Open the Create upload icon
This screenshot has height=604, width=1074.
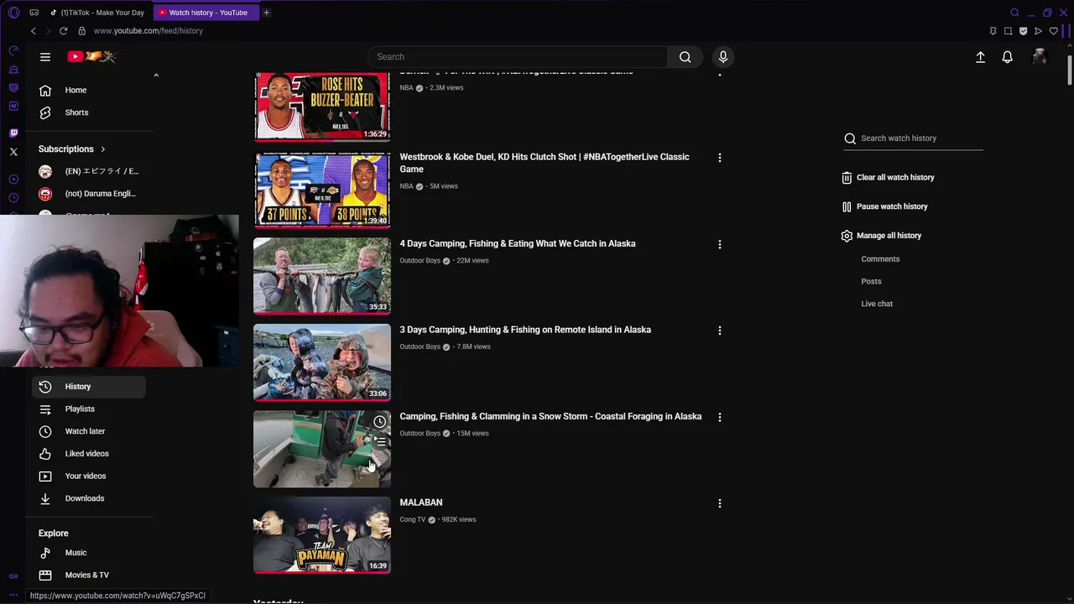(x=980, y=57)
